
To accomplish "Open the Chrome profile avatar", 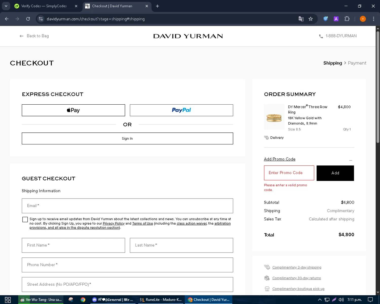I will point(363,19).
